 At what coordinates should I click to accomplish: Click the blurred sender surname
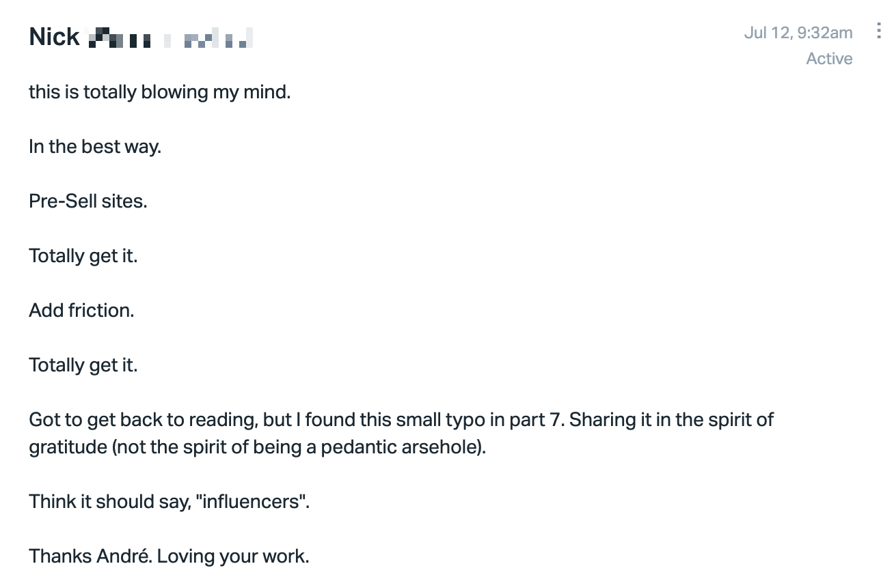tap(171, 38)
